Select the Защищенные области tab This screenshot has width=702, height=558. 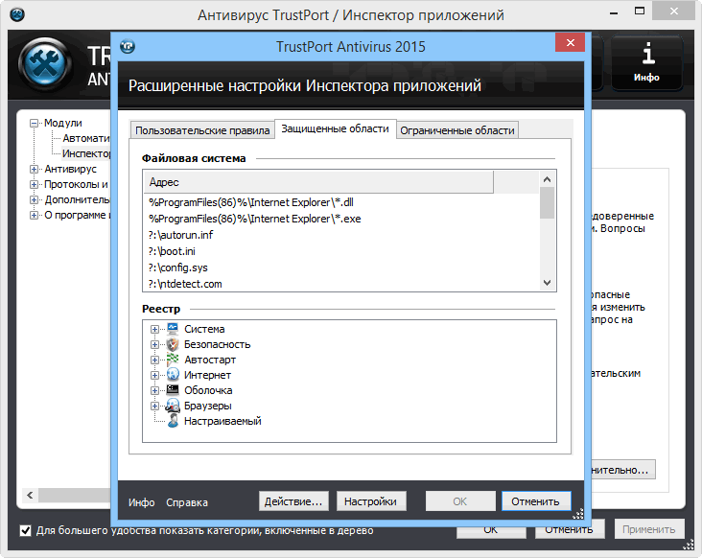(x=335, y=128)
